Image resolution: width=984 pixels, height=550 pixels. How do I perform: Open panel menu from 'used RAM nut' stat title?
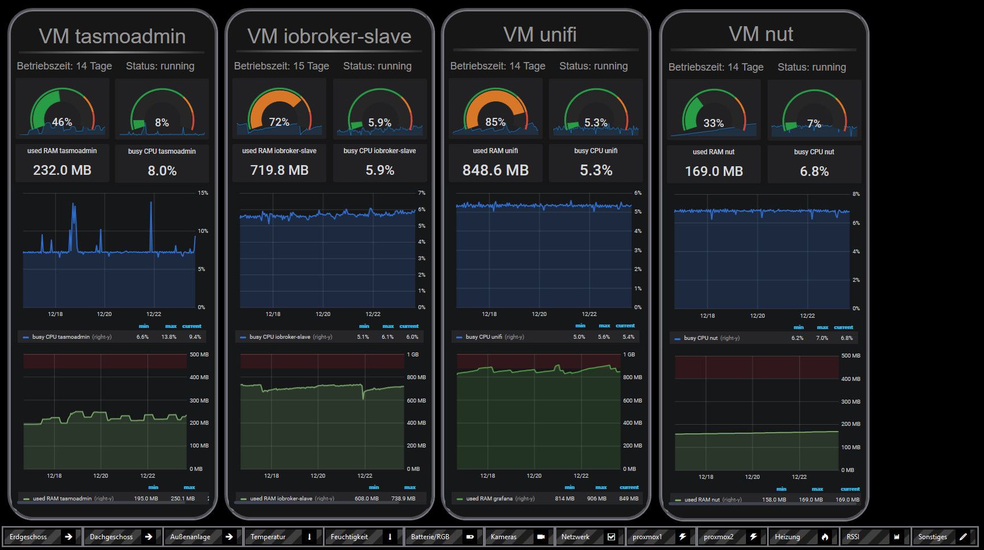pyautogui.click(x=714, y=152)
